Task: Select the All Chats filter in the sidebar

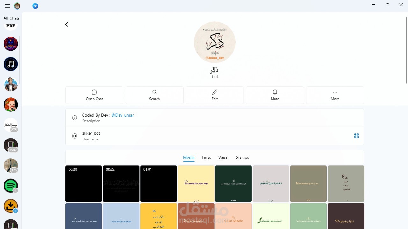Action: 11,18
